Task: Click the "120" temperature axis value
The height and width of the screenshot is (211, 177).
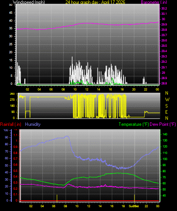Action: [x=165, y=146]
